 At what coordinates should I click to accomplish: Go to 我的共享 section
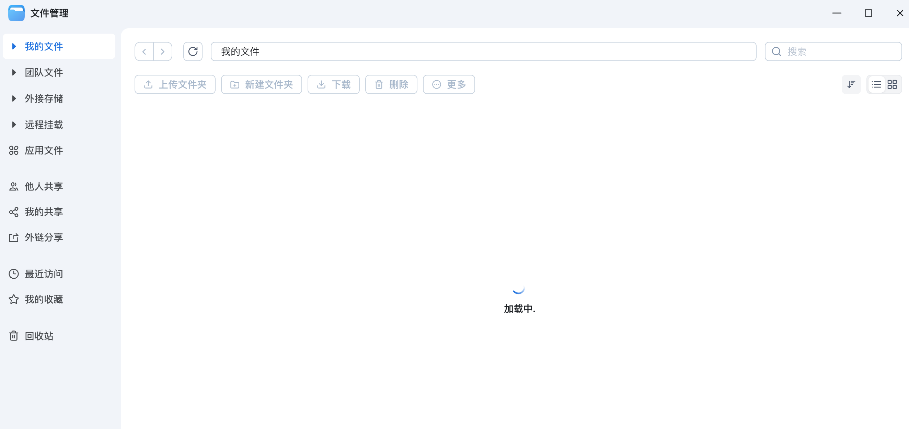point(43,212)
